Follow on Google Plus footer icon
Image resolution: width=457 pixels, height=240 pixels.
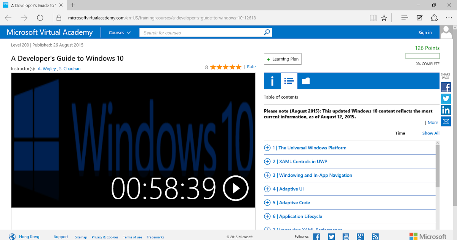coord(361,237)
